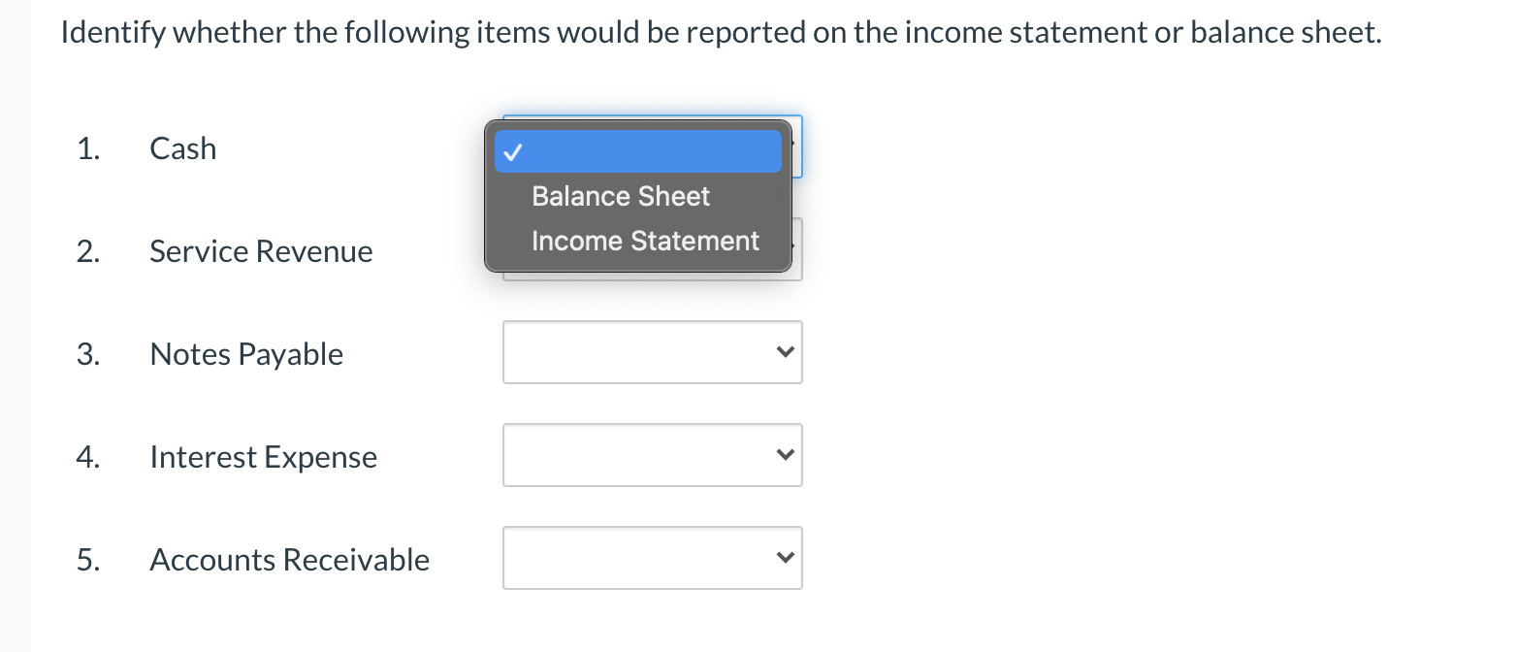The width and height of the screenshot is (1517, 652).
Task: Expand the Notes Payable dropdown
Action: click(x=652, y=352)
